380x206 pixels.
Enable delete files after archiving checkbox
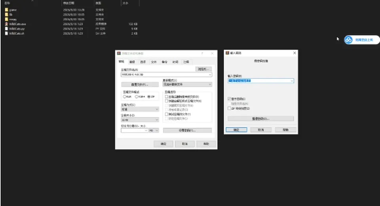(167, 97)
